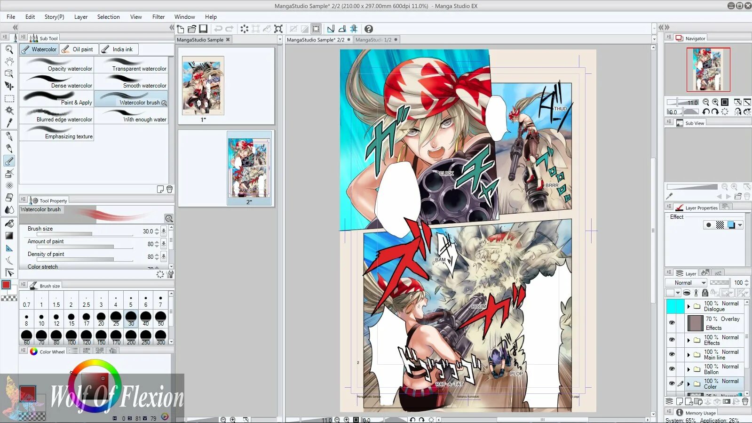Select the Ruler tool
Image resolution: width=752 pixels, height=423 pixels.
click(9, 248)
